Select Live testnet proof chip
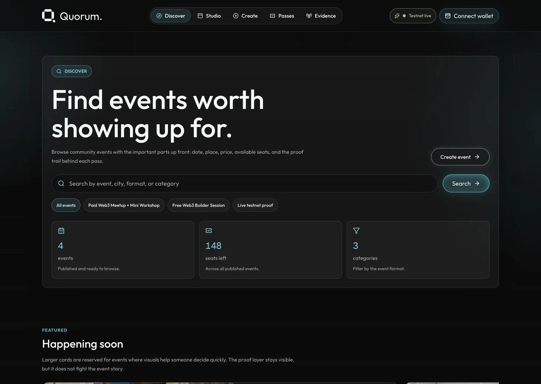 click(255, 205)
